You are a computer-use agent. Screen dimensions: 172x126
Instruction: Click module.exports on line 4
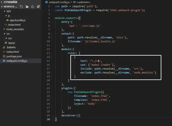tap(66, 18)
